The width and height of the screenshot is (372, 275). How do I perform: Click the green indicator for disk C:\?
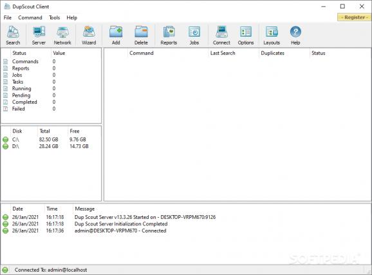[5, 140]
